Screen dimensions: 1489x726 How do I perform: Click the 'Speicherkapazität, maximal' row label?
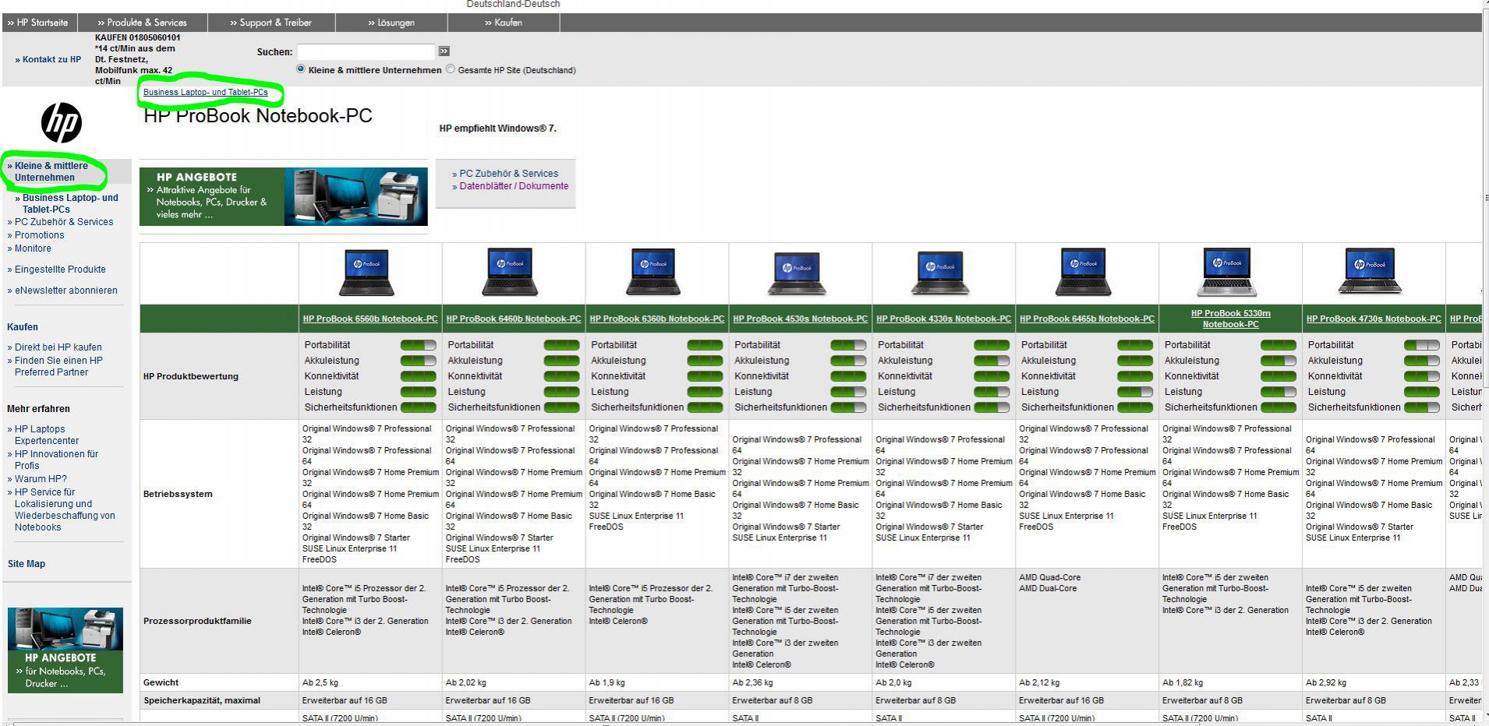202,700
